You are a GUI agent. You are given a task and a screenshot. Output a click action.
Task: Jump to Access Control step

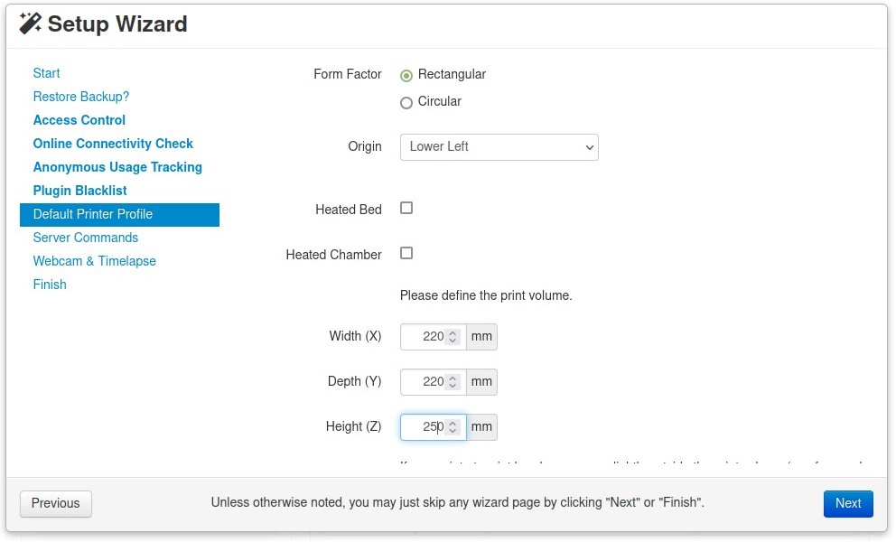pos(79,120)
